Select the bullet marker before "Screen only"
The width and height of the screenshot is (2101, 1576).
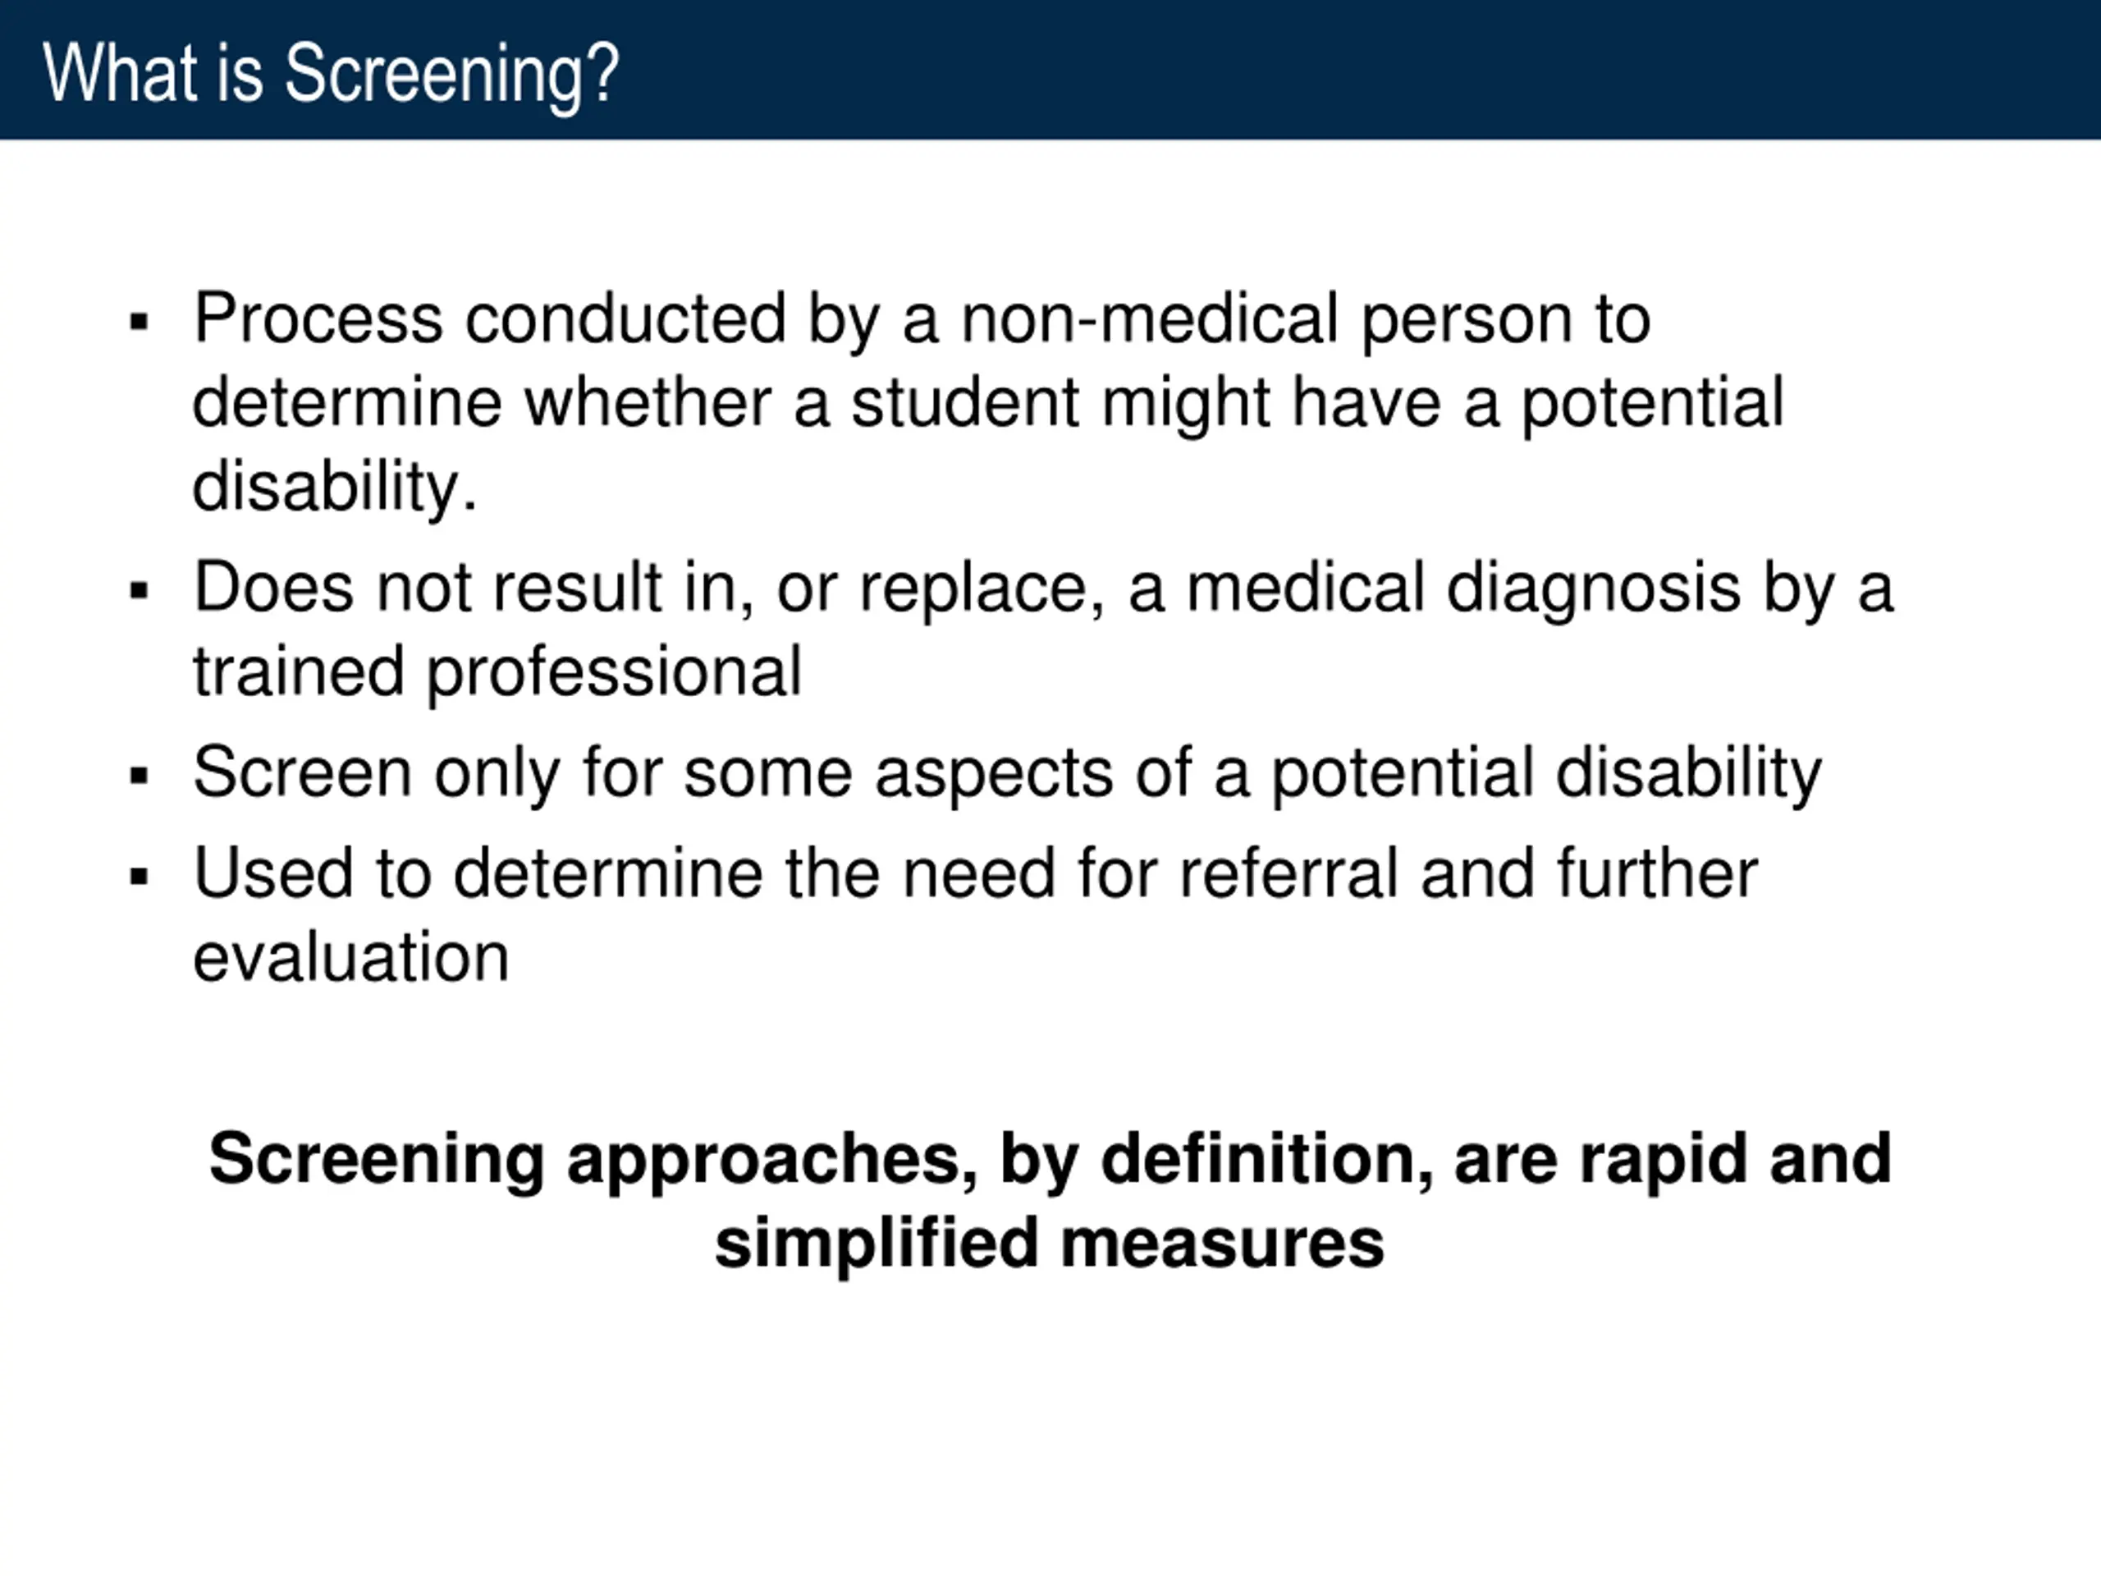(140, 777)
